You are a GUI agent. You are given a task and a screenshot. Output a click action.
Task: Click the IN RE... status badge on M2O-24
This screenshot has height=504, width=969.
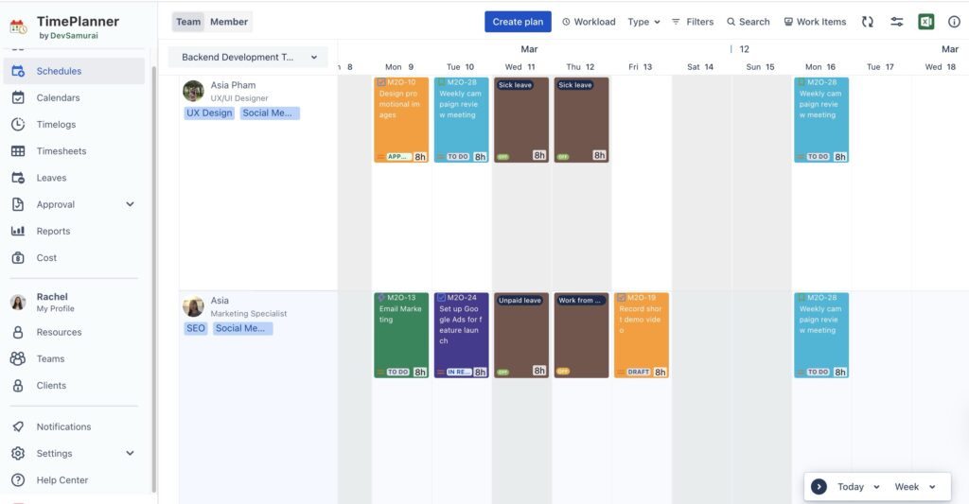coord(459,372)
